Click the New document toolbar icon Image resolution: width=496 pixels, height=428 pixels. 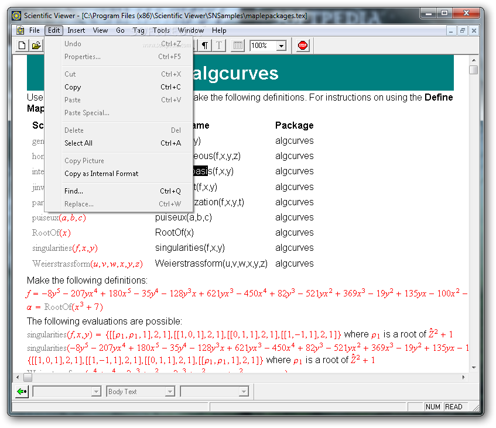pyautogui.click(x=22, y=46)
